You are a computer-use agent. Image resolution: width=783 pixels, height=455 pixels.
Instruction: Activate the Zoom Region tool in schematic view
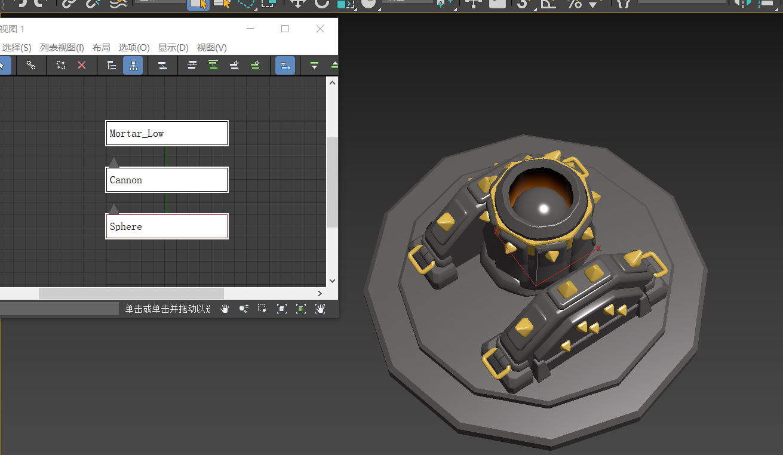[x=262, y=309]
